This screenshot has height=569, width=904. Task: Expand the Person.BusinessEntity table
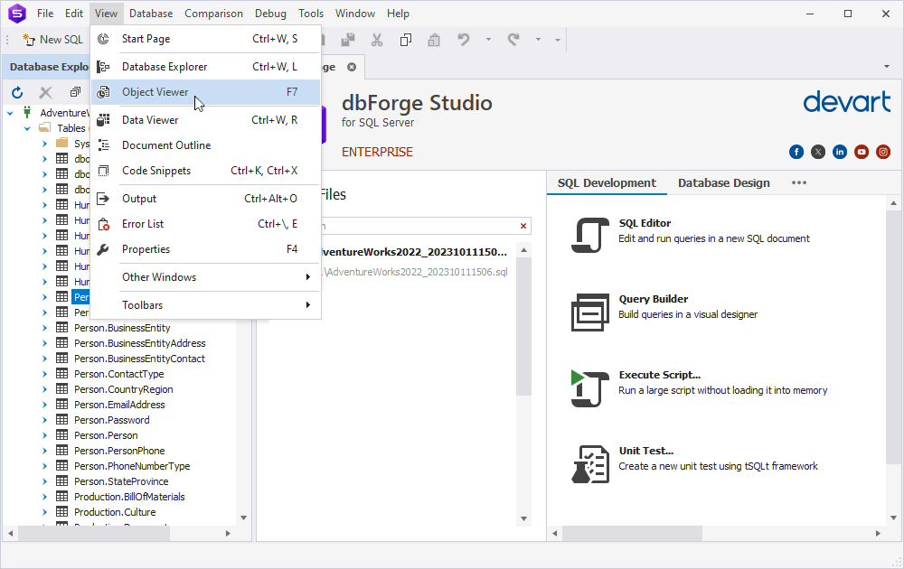pyautogui.click(x=44, y=328)
